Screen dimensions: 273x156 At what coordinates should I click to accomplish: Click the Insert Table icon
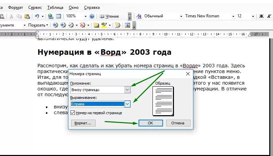[59, 16]
